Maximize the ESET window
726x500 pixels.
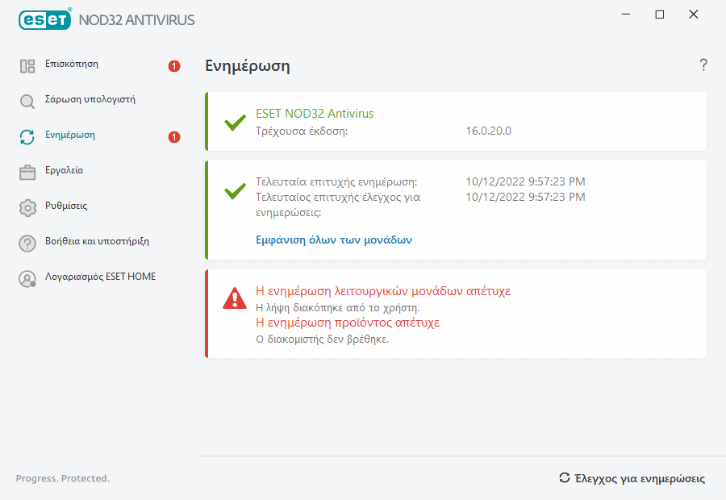pos(660,15)
